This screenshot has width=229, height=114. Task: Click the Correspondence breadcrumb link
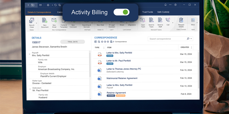121,42
